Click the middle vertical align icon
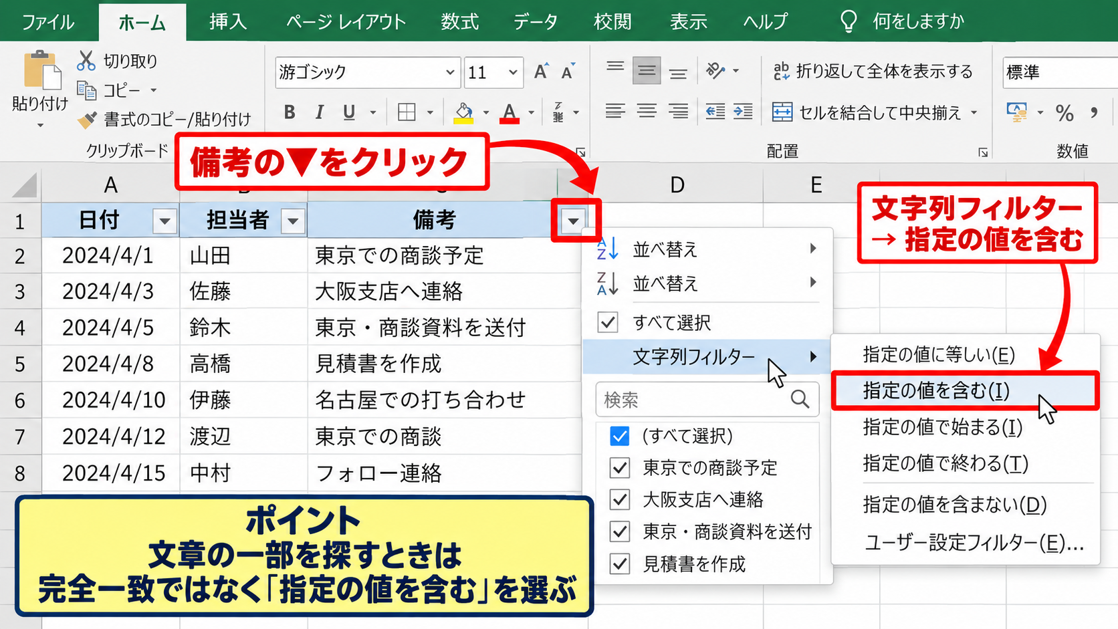 pyautogui.click(x=647, y=71)
